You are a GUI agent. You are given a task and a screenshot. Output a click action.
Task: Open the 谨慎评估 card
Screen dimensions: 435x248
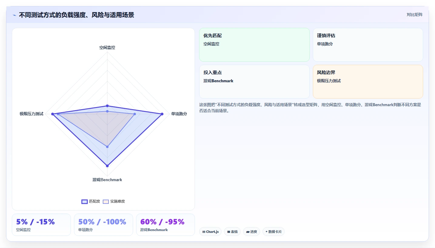click(x=368, y=45)
